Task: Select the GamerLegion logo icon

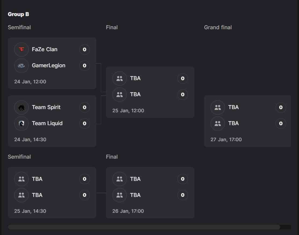Action: (x=21, y=65)
